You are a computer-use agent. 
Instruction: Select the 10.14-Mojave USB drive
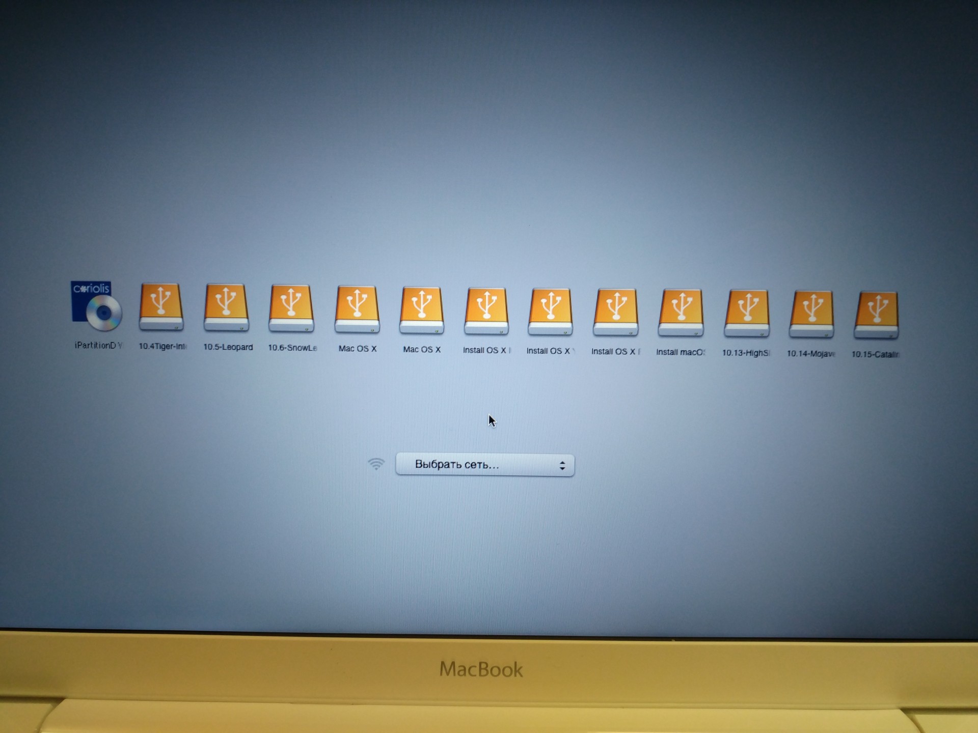click(811, 316)
